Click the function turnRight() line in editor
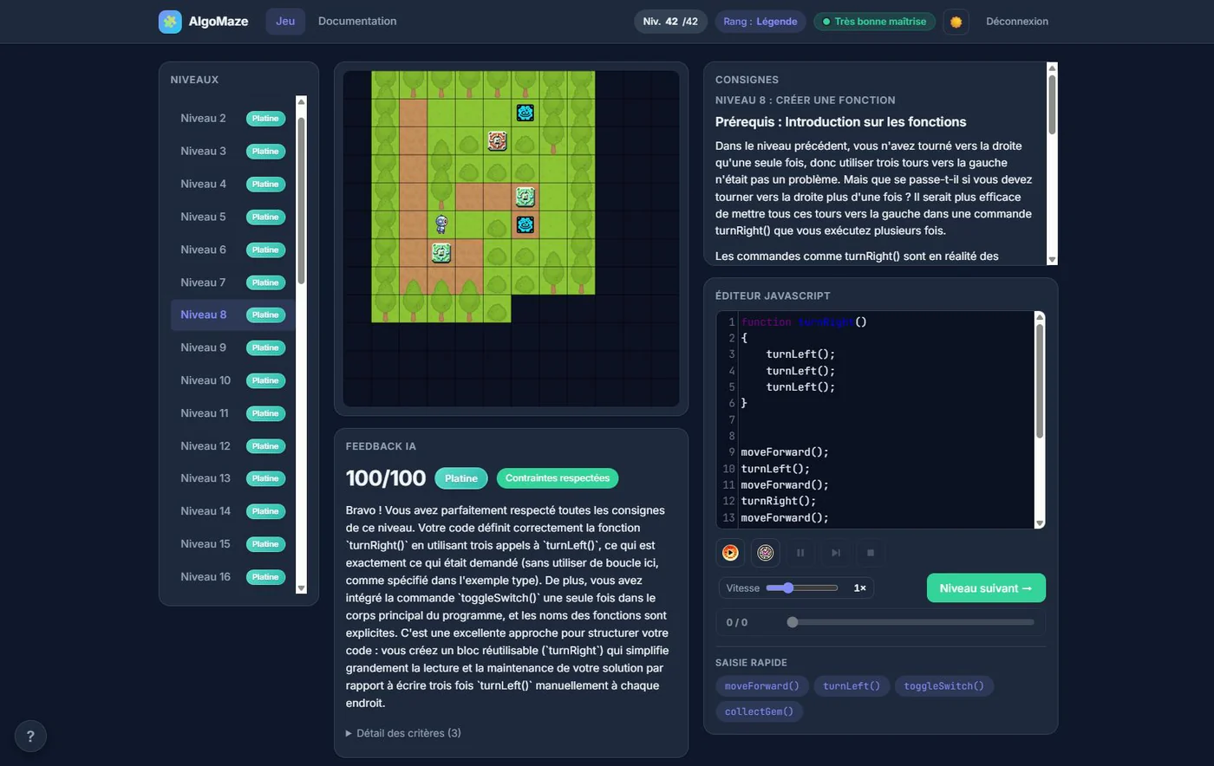 804,322
